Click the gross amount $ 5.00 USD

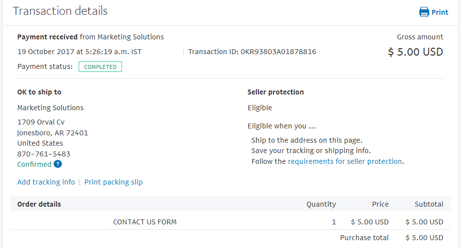pyautogui.click(x=415, y=52)
